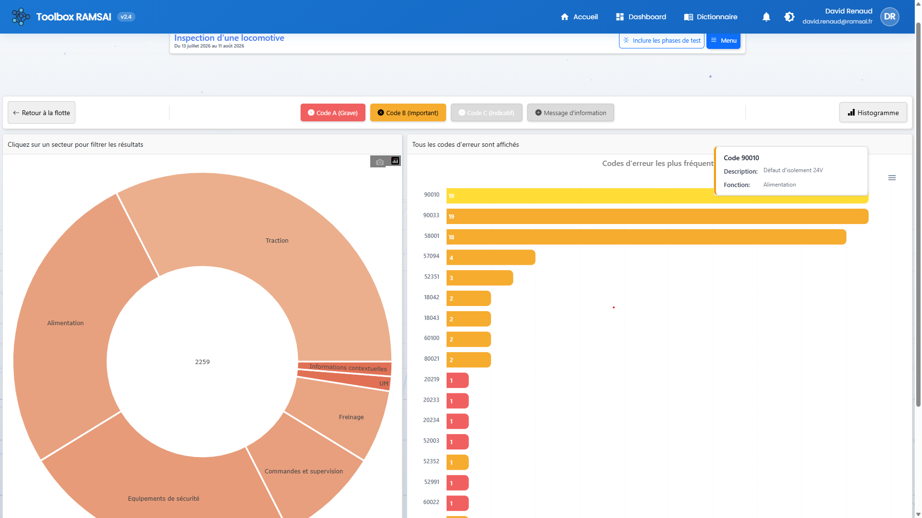Click the Toolbox RAMSAI logo icon
Image resolution: width=922 pixels, height=518 pixels.
pyautogui.click(x=21, y=17)
